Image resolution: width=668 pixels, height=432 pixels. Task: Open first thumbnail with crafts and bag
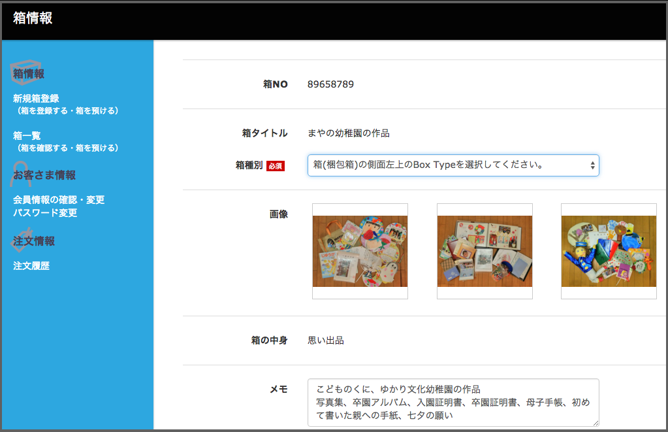(360, 251)
